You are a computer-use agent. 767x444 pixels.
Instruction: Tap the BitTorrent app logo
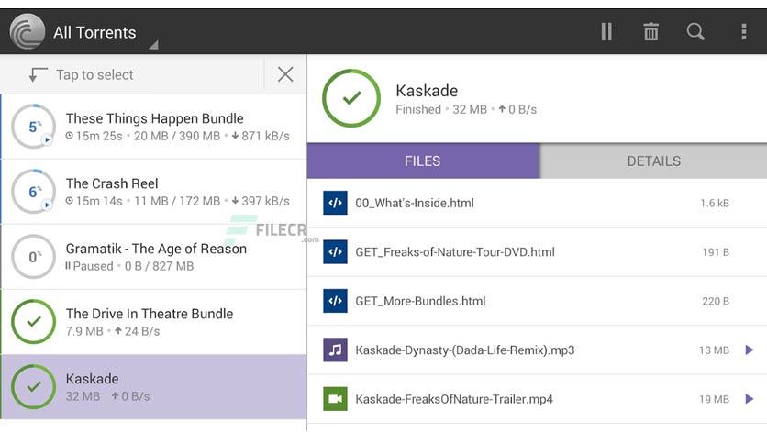click(x=27, y=32)
